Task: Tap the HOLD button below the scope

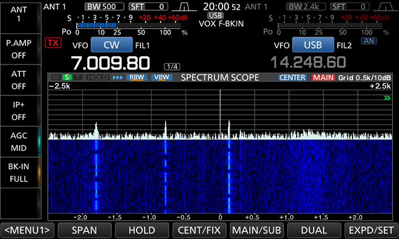Action: click(x=141, y=231)
